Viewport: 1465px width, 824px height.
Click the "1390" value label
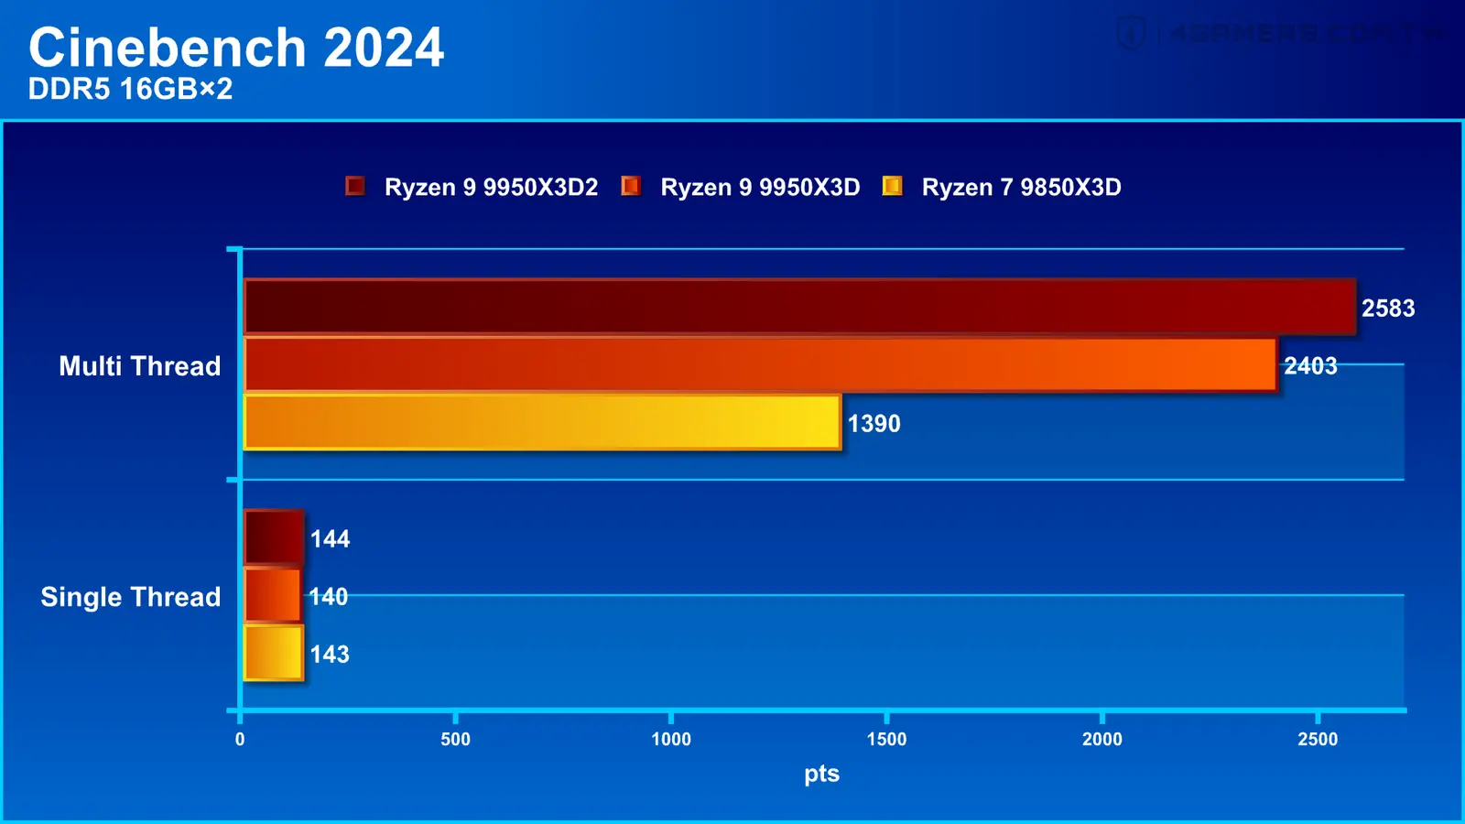[874, 424]
